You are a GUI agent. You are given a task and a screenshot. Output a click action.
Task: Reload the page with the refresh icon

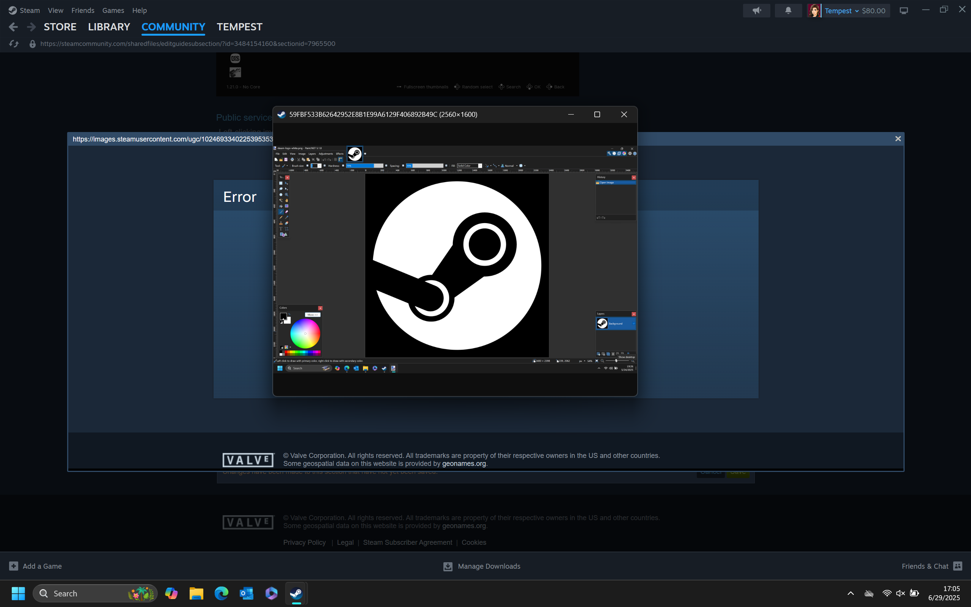[x=14, y=44]
